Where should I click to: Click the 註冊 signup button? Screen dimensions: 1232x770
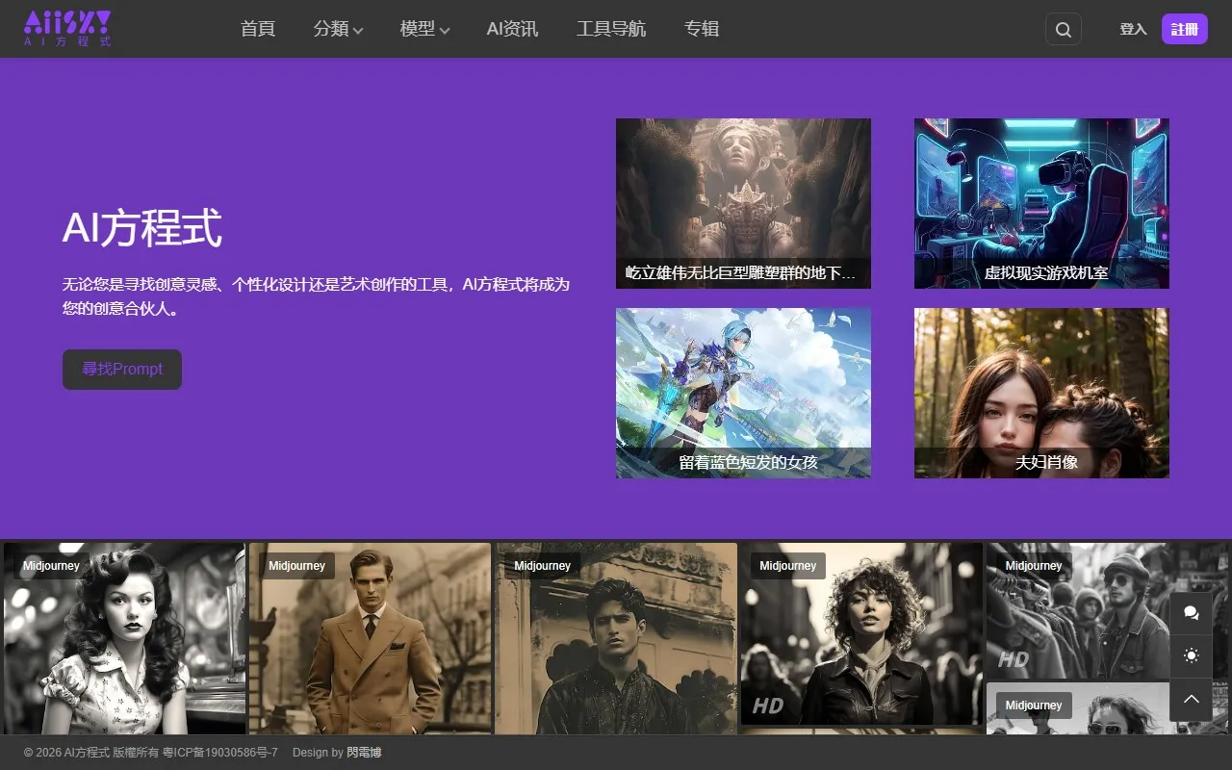click(1184, 29)
